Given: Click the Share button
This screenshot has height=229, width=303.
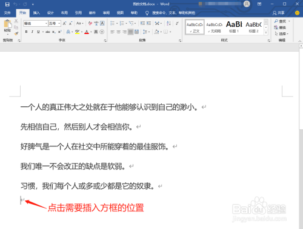Looking at the screenshot, I should click(279, 13).
